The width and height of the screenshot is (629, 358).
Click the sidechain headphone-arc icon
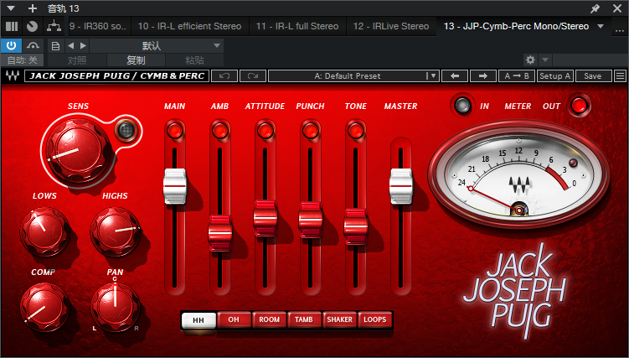tap(33, 46)
